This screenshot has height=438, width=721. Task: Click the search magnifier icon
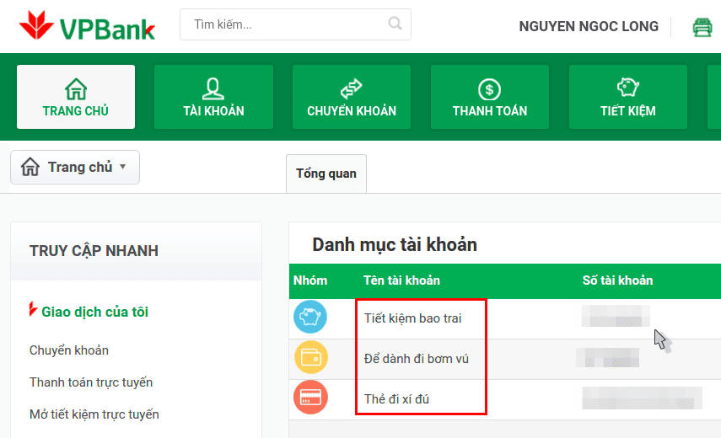click(x=395, y=24)
